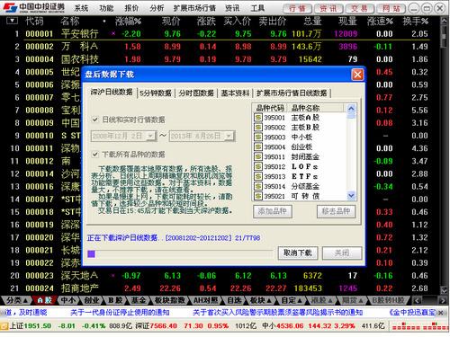Viewport: 450px width, 337px height.
Task: Click the 取消下载 button
Action: (x=298, y=253)
